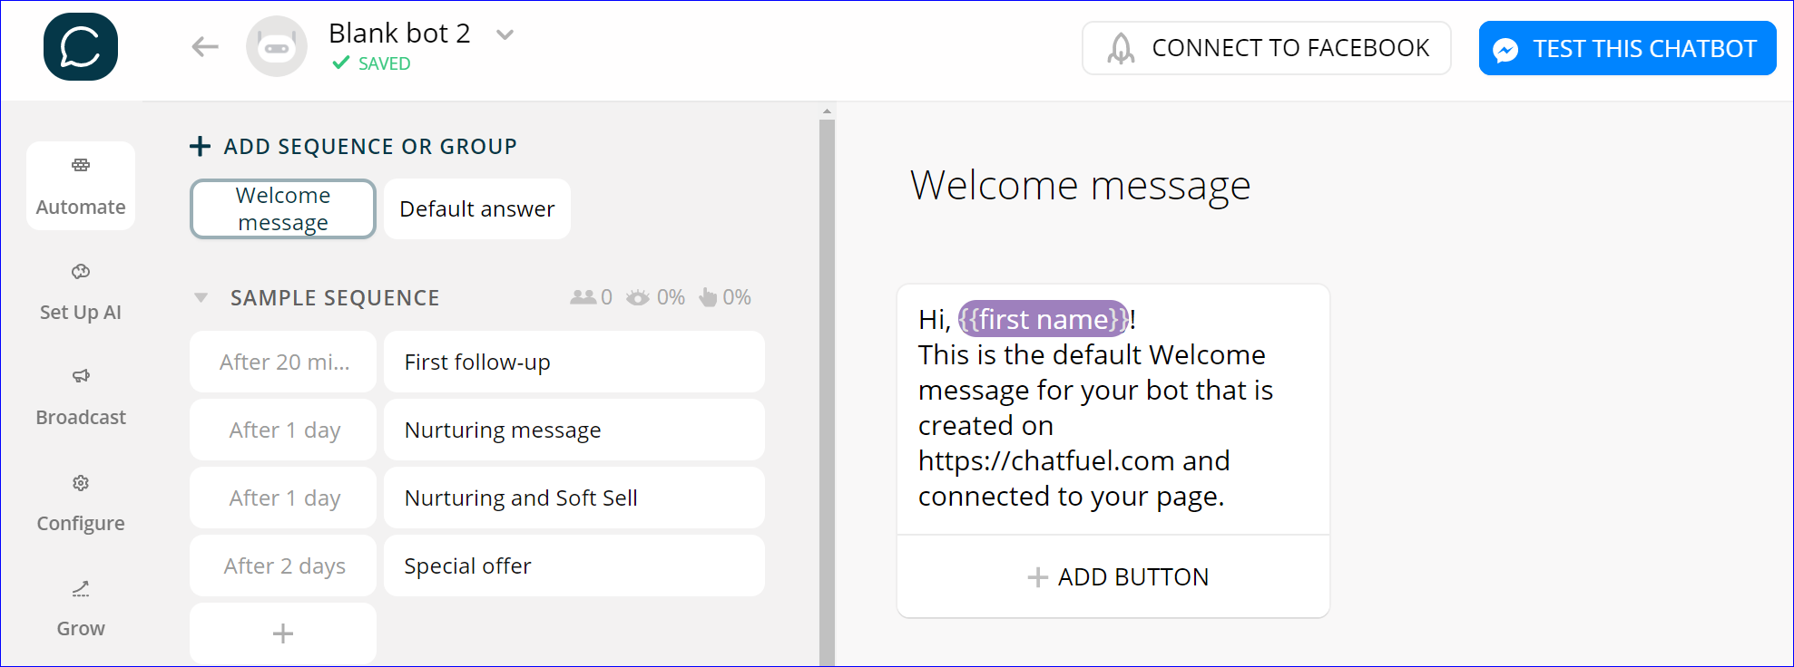Click the Chatfuel logo icon
Image resolution: width=1794 pixels, height=667 pixels.
click(x=81, y=47)
